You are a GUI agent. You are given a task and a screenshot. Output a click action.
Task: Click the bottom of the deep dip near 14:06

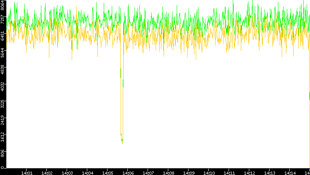[122, 143]
